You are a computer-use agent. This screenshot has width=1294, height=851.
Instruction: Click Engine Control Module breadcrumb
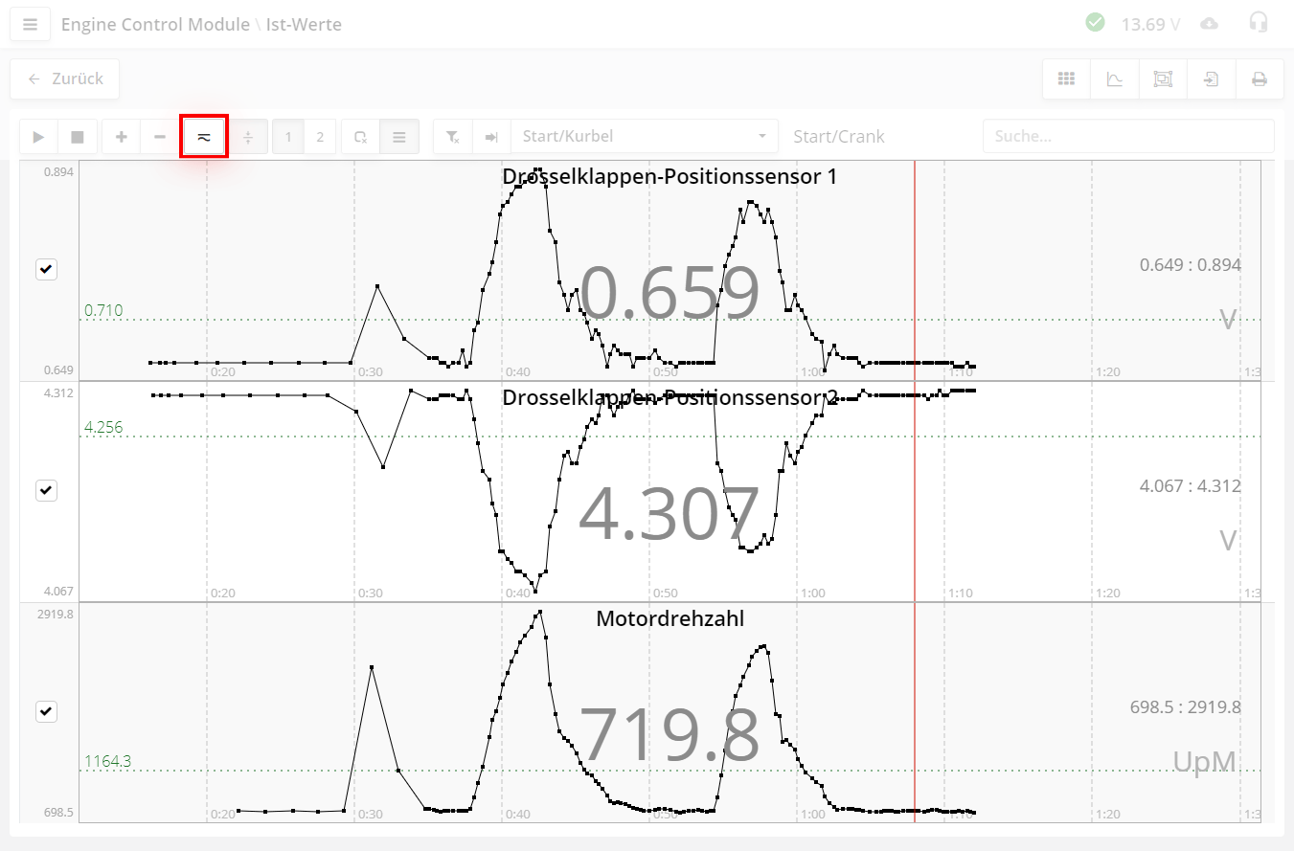pos(155,25)
